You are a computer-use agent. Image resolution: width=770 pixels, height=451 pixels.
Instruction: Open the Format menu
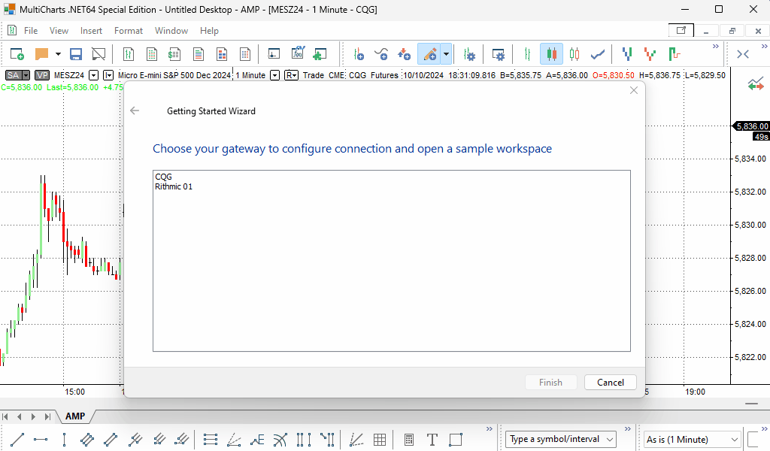tap(129, 30)
